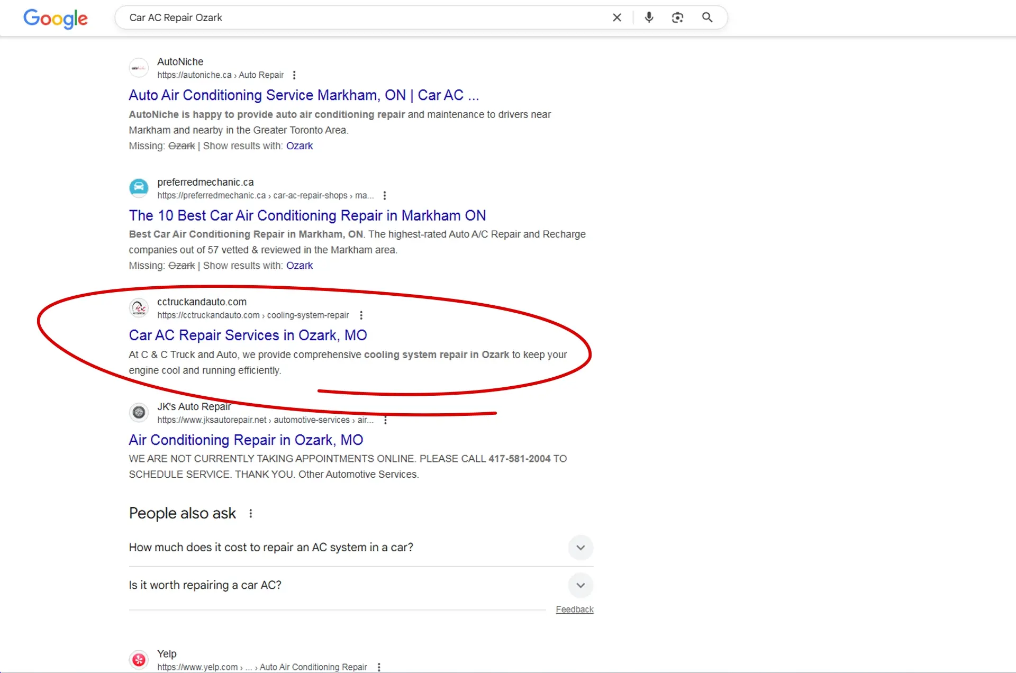Start voice search with the microphone icon
Viewport: 1016px width, 673px height.
point(649,17)
